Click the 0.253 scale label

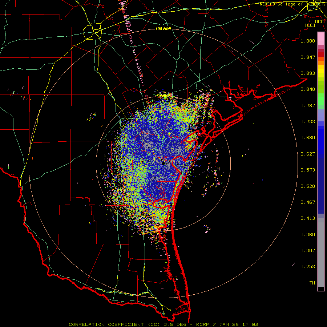pyautogui.click(x=308, y=267)
